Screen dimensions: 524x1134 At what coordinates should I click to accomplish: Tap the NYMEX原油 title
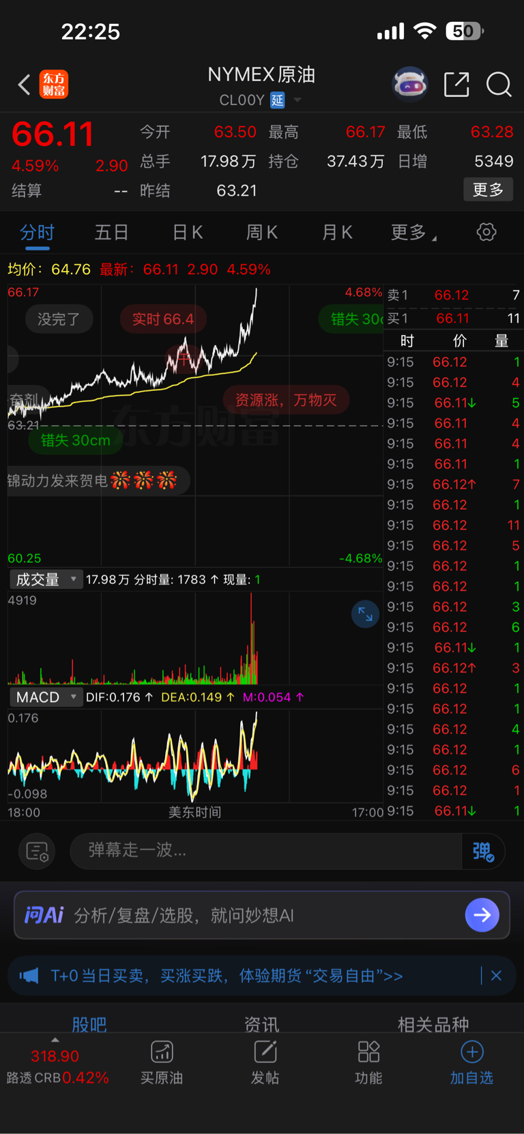click(261, 74)
